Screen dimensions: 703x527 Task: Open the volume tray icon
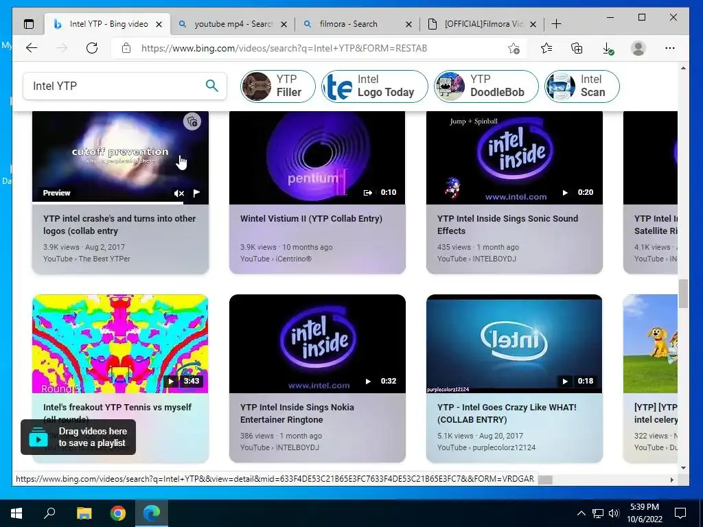point(614,513)
